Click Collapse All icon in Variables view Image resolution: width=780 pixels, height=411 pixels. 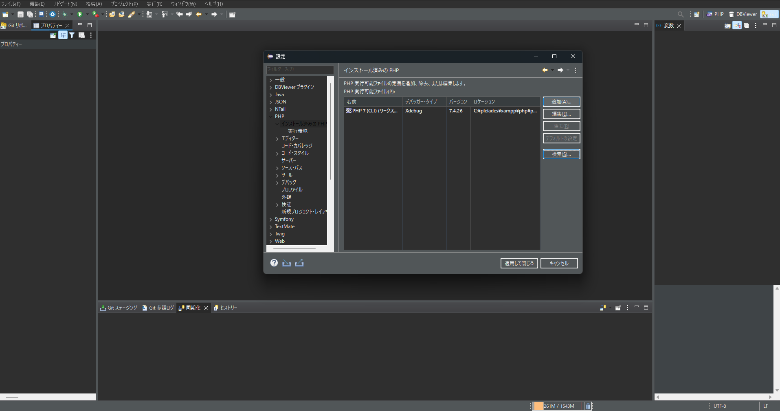click(746, 25)
